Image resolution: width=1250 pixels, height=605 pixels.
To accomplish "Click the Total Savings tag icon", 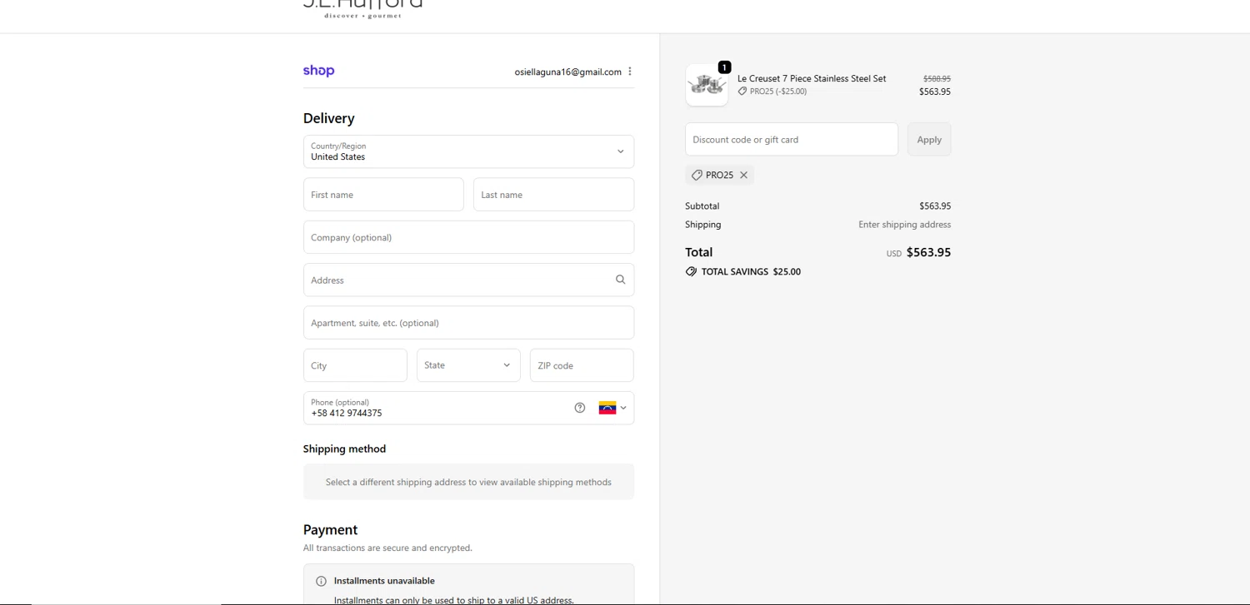I will [x=691, y=271].
